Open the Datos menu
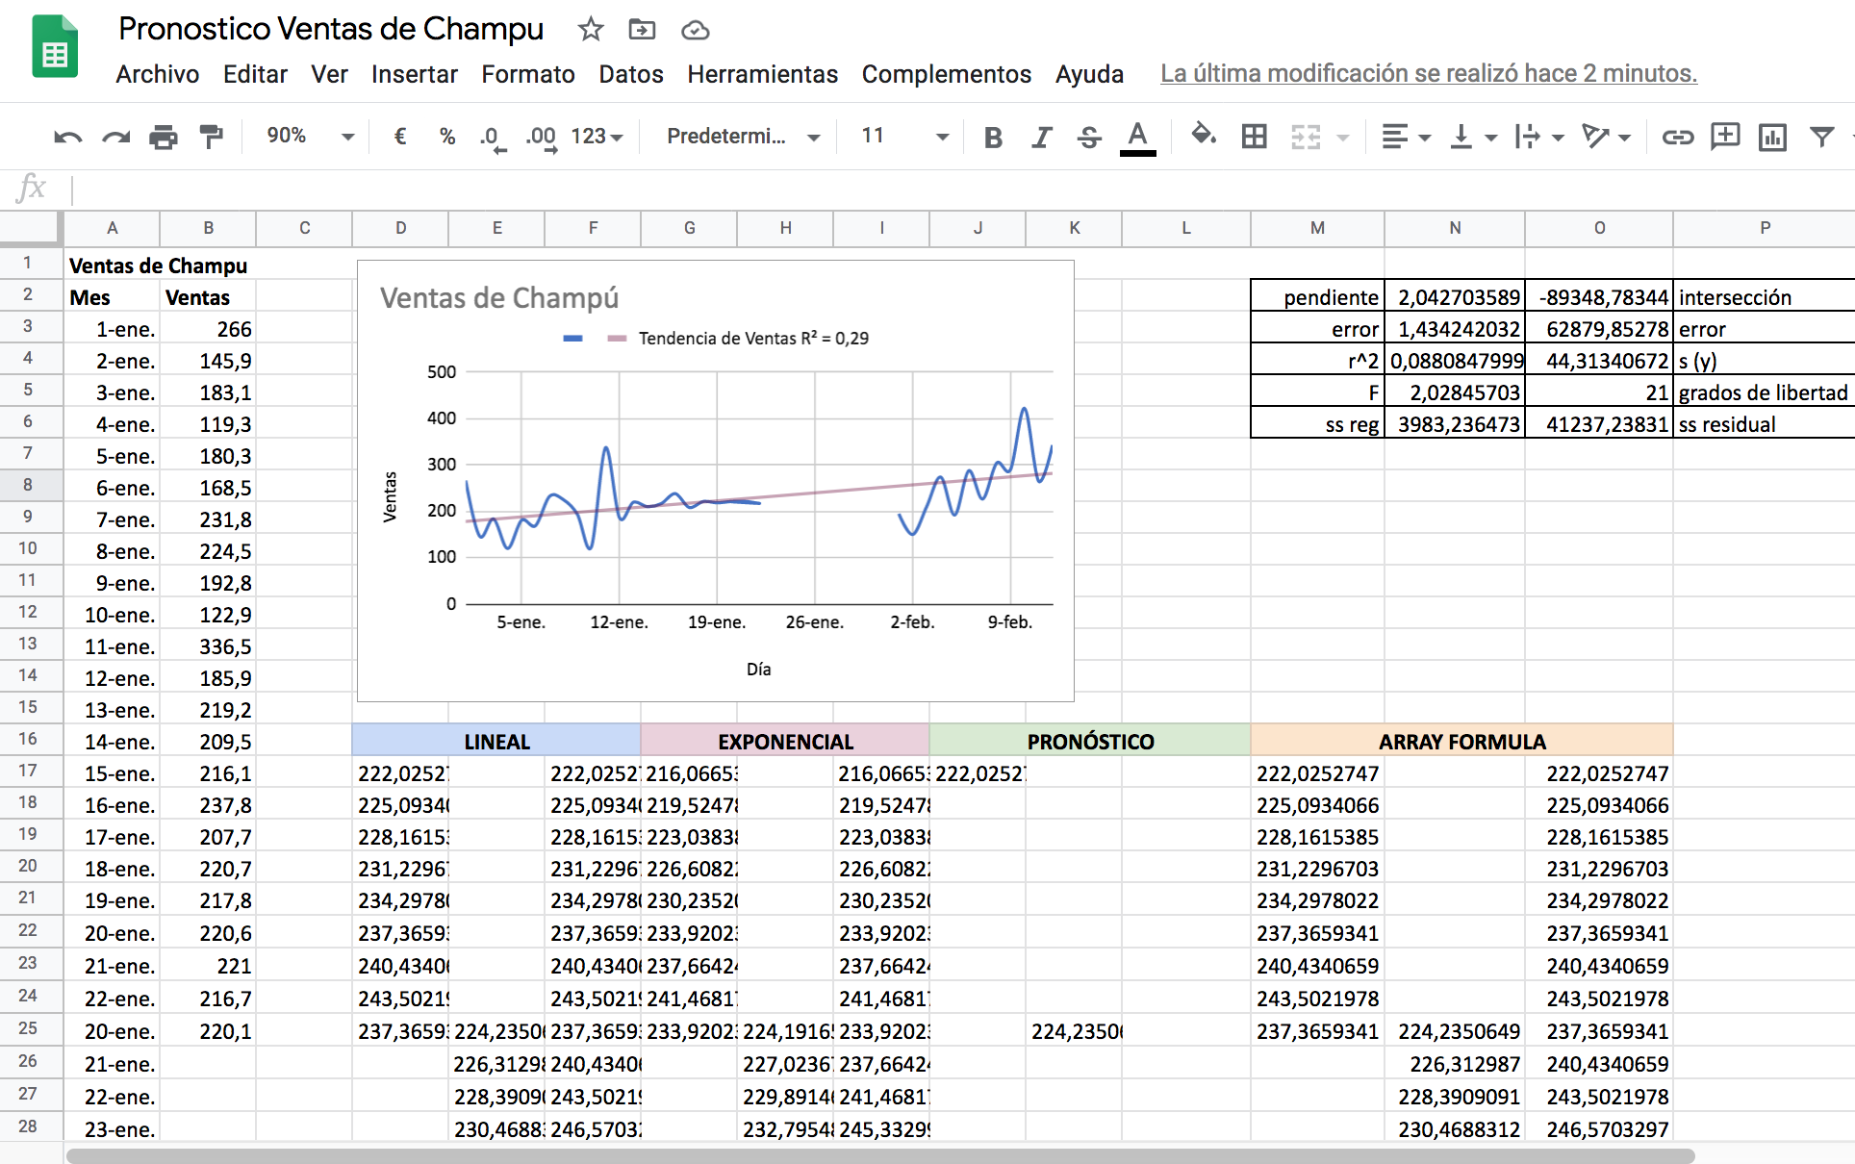The height and width of the screenshot is (1164, 1855). pos(630,74)
